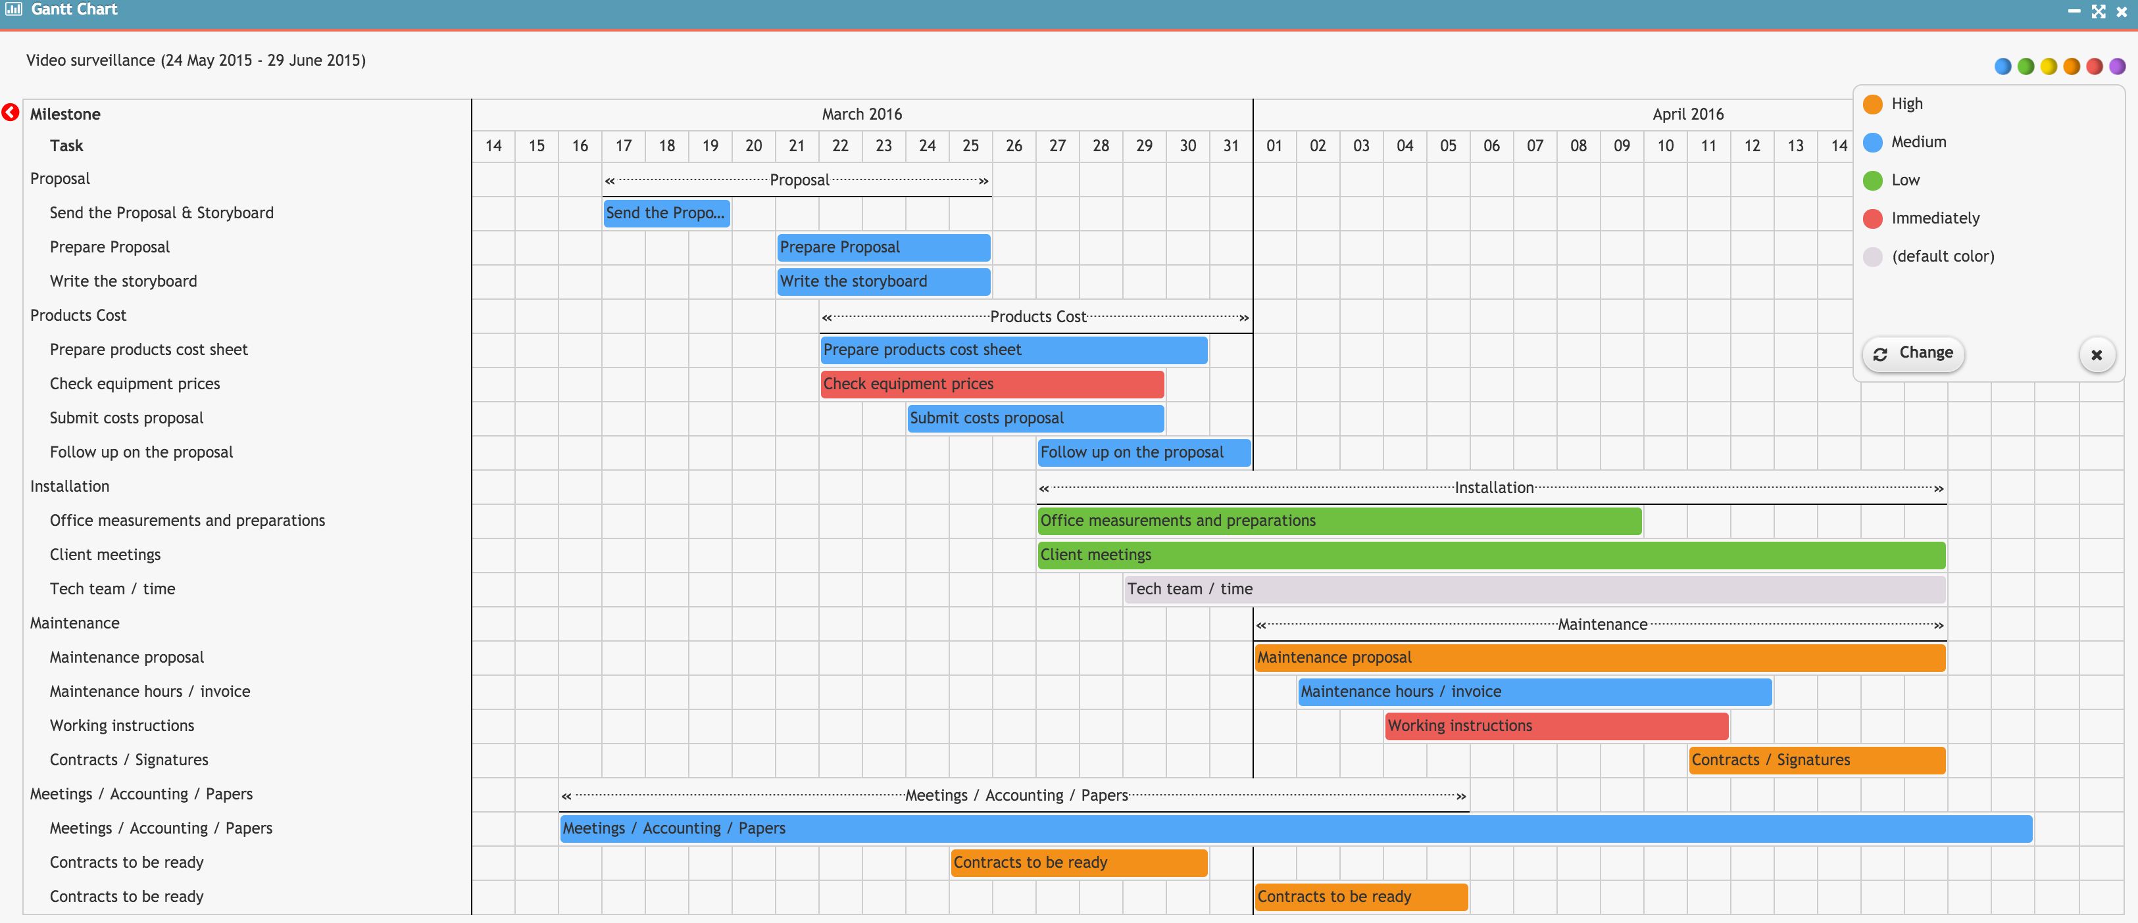Click the default color legend swatch
Screen dimensions: 2138x923
(x=1872, y=256)
